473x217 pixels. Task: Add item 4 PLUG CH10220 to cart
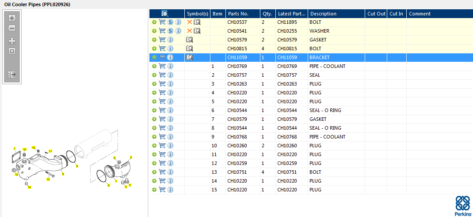[x=162, y=93]
